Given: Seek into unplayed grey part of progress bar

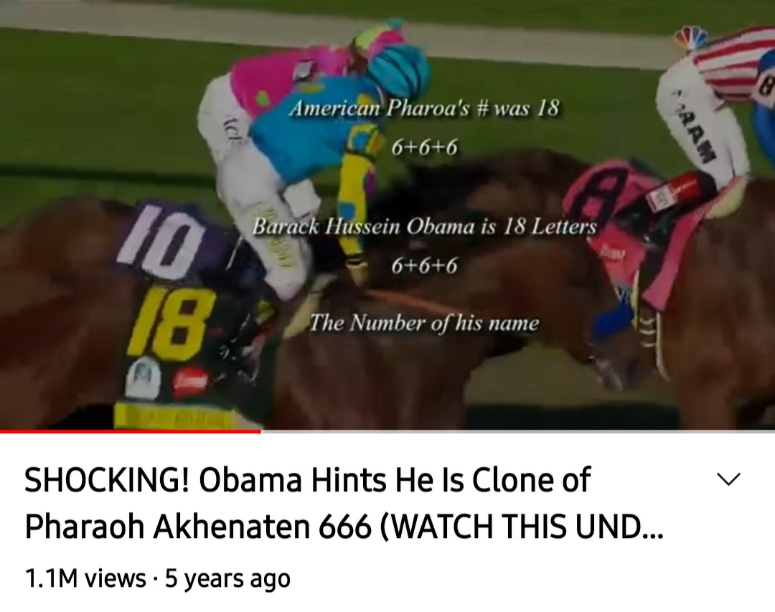Looking at the screenshot, I should coord(517,431).
